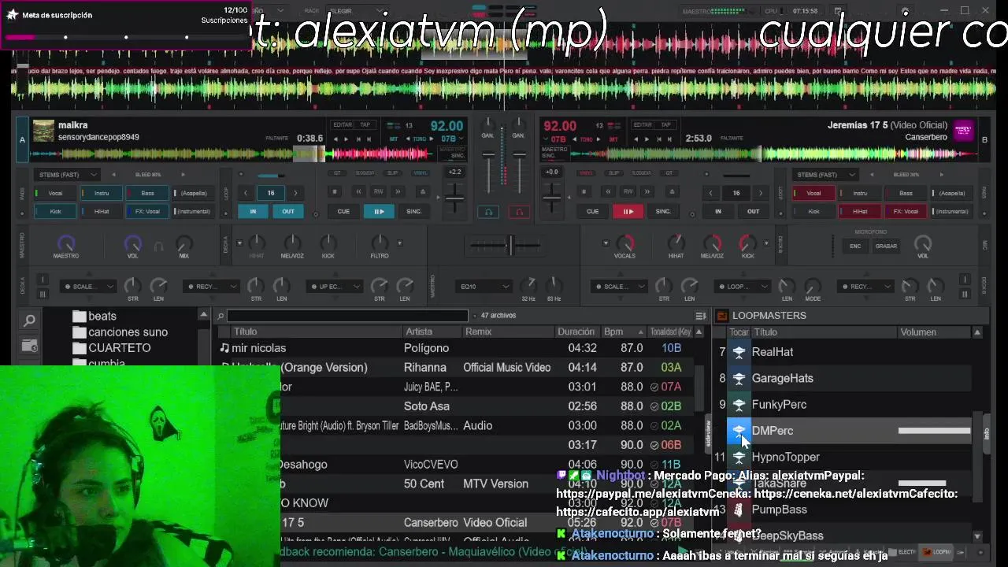The height and width of the screenshot is (567, 1008).
Task: Click the RW rewind button on deck B
Action: click(x=628, y=191)
